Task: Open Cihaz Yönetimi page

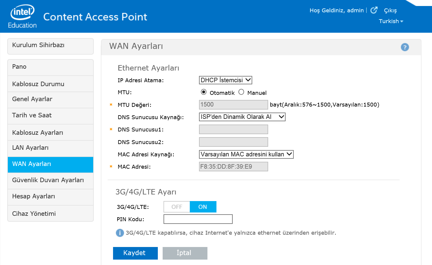Action: 51,213
